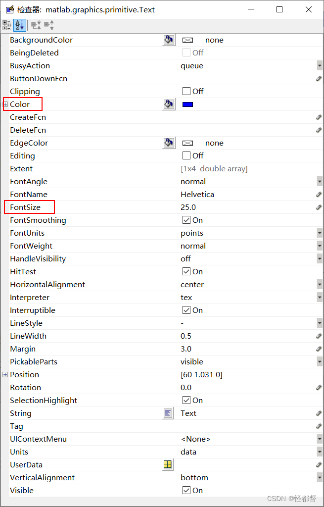Open EdgeColor paint bucket picker

pyautogui.click(x=169, y=143)
